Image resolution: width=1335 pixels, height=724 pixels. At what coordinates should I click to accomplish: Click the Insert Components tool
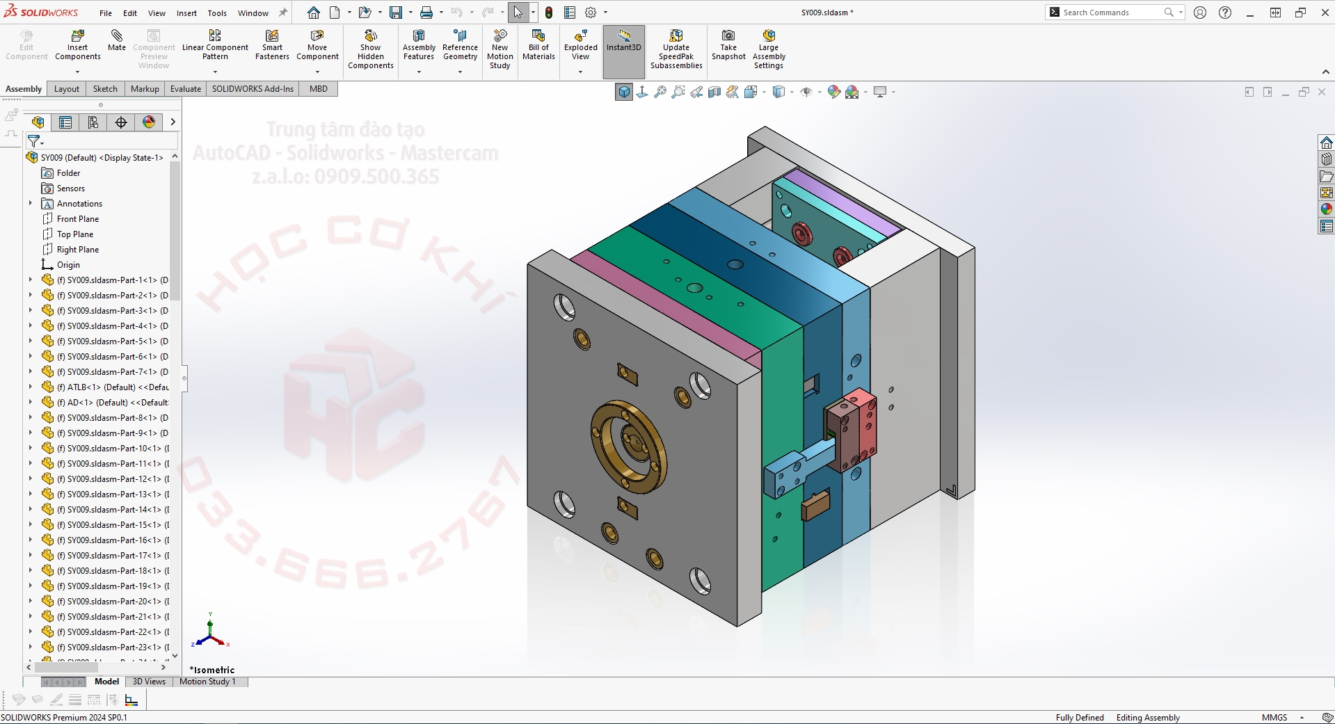(x=78, y=45)
